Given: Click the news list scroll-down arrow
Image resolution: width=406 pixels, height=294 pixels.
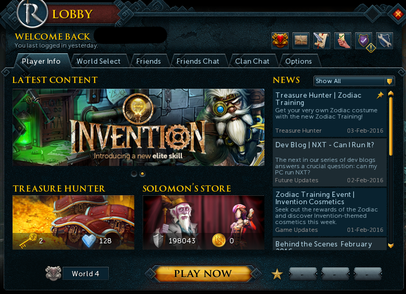Looking at the screenshot, I should (x=391, y=245).
